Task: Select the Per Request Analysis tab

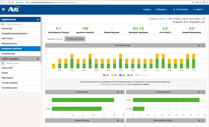Action: click(x=75, y=39)
